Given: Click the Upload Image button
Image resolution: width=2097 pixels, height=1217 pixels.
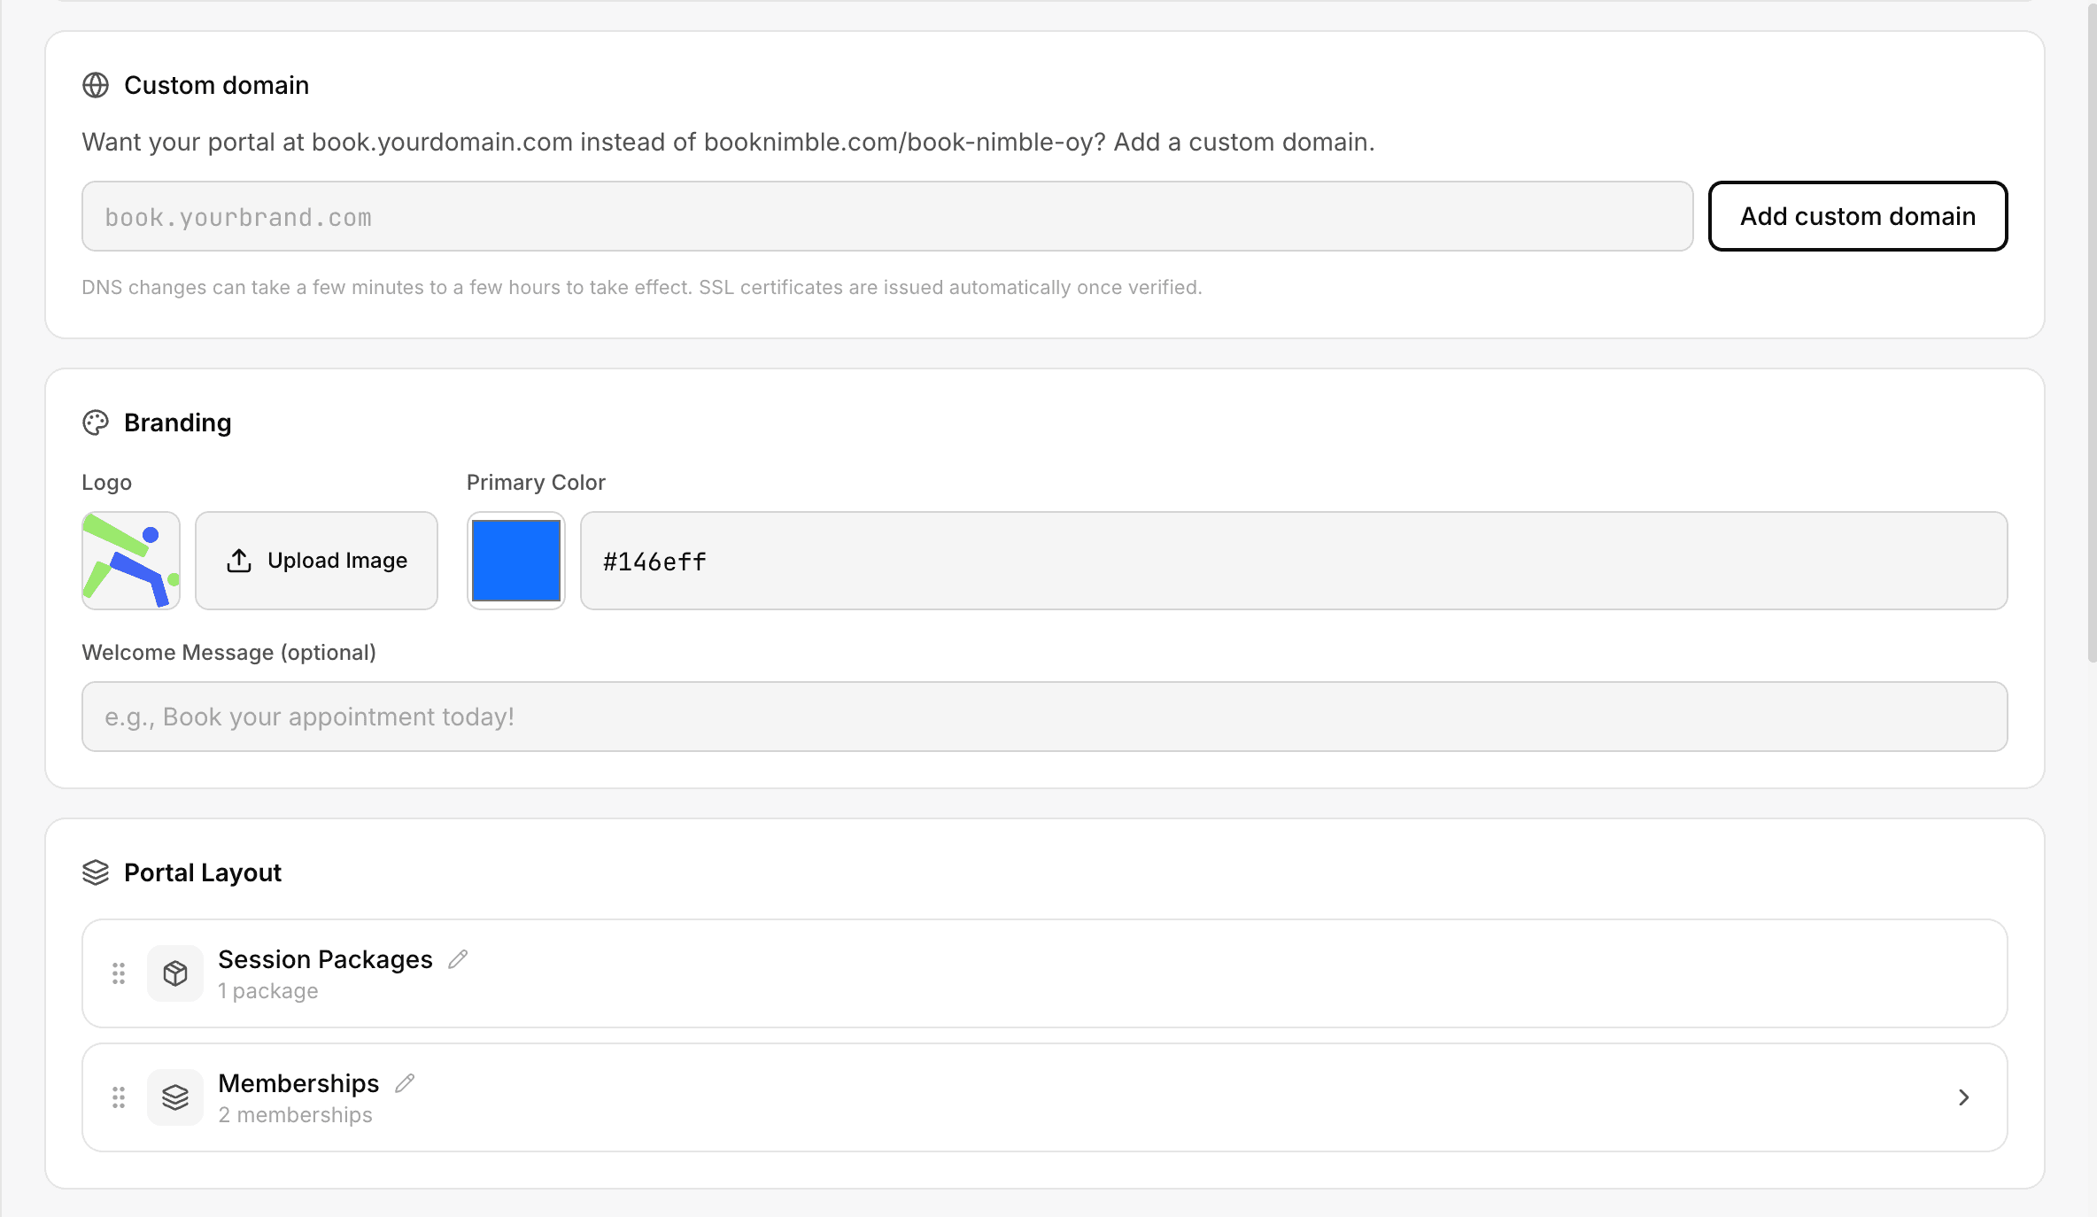Looking at the screenshot, I should click(x=317, y=561).
